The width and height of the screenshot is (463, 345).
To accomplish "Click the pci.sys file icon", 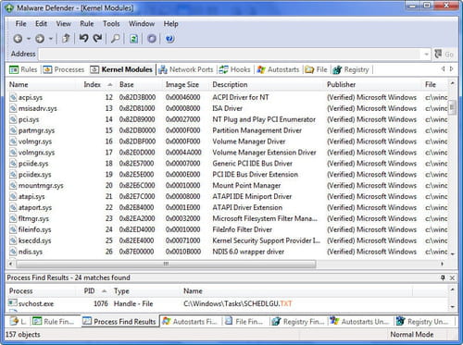I will click(x=13, y=119).
